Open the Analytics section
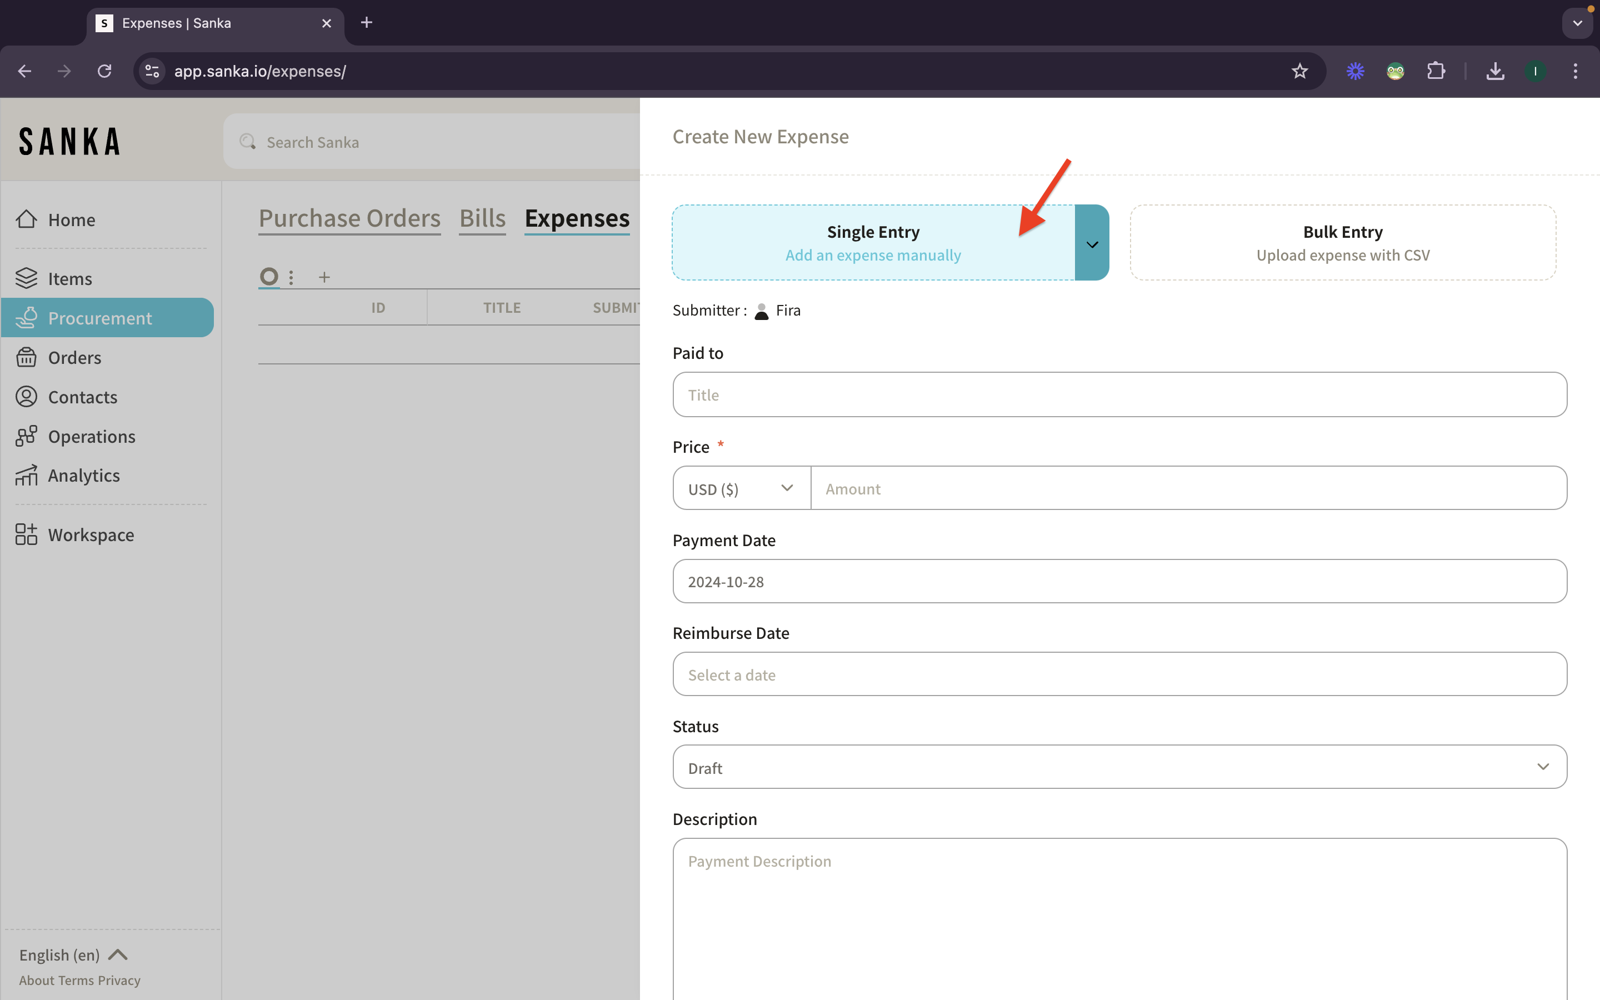 (x=83, y=476)
